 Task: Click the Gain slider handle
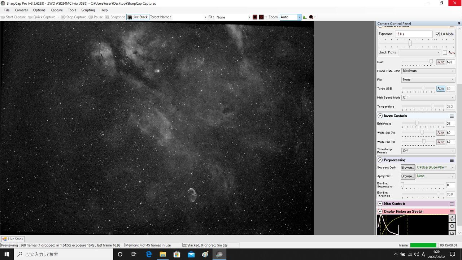431,62
